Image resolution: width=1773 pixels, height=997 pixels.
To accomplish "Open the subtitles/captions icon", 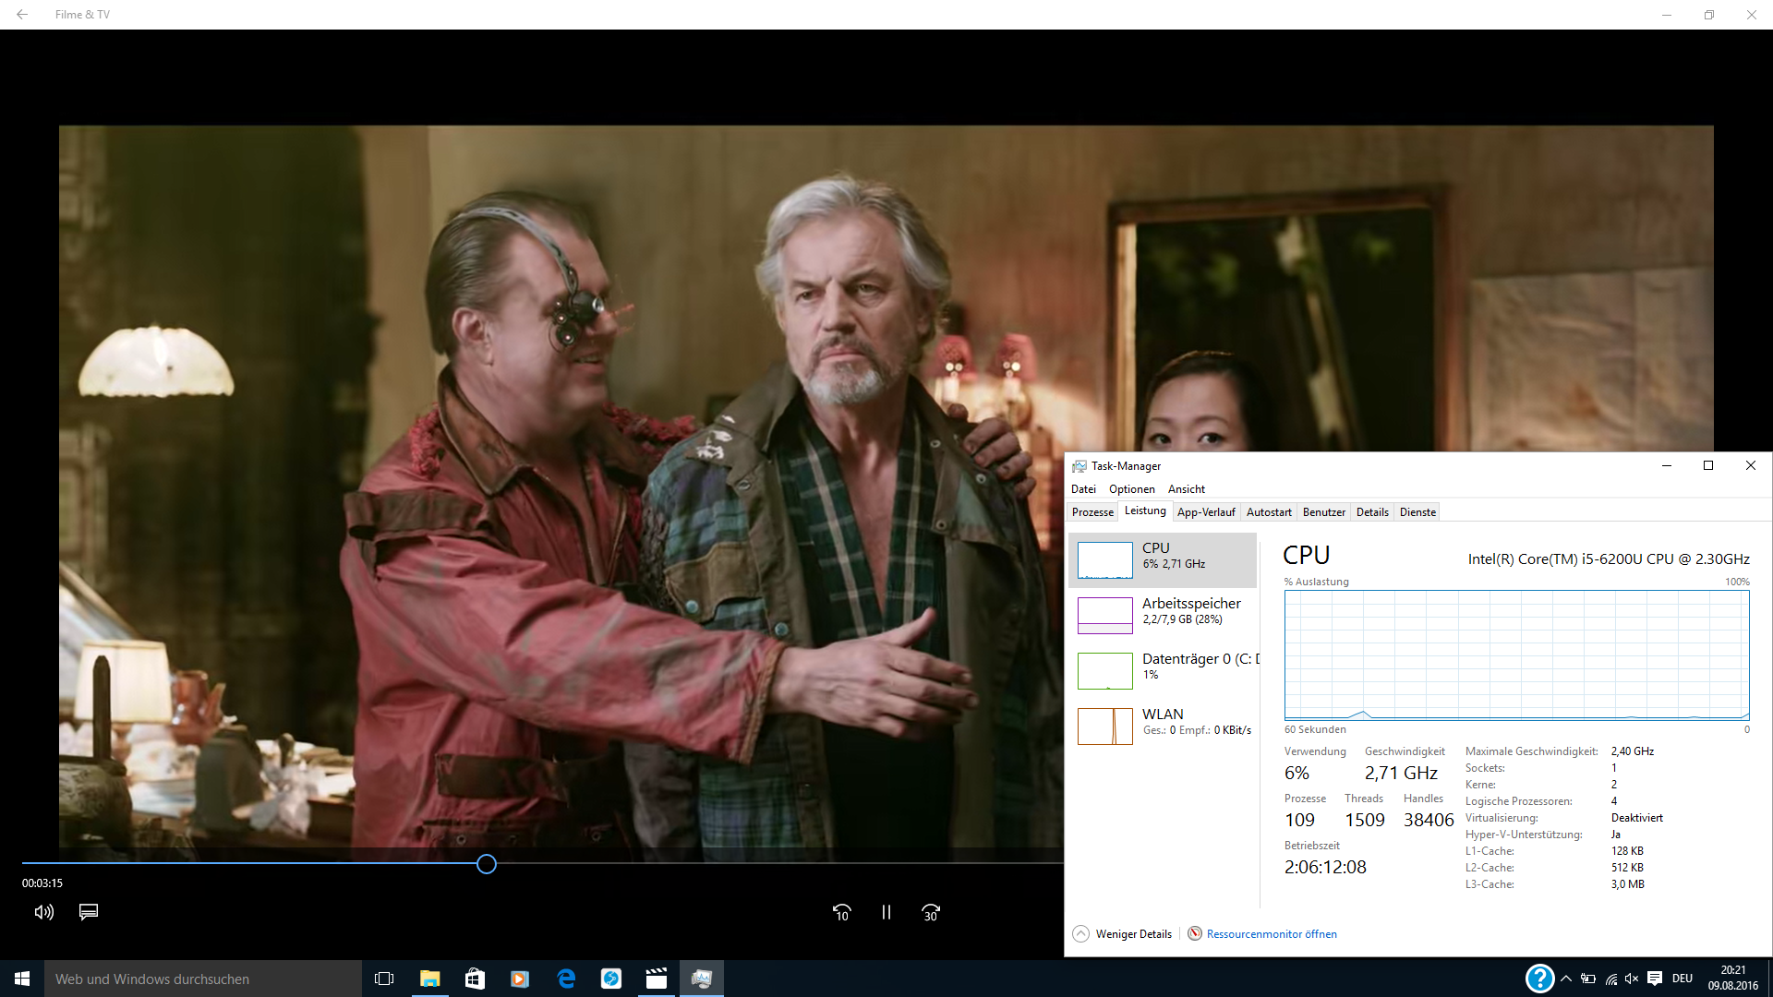I will [89, 912].
